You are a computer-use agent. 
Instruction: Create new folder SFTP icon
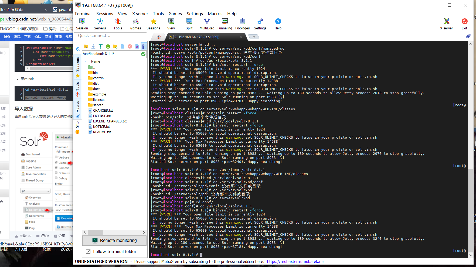coord(115,46)
